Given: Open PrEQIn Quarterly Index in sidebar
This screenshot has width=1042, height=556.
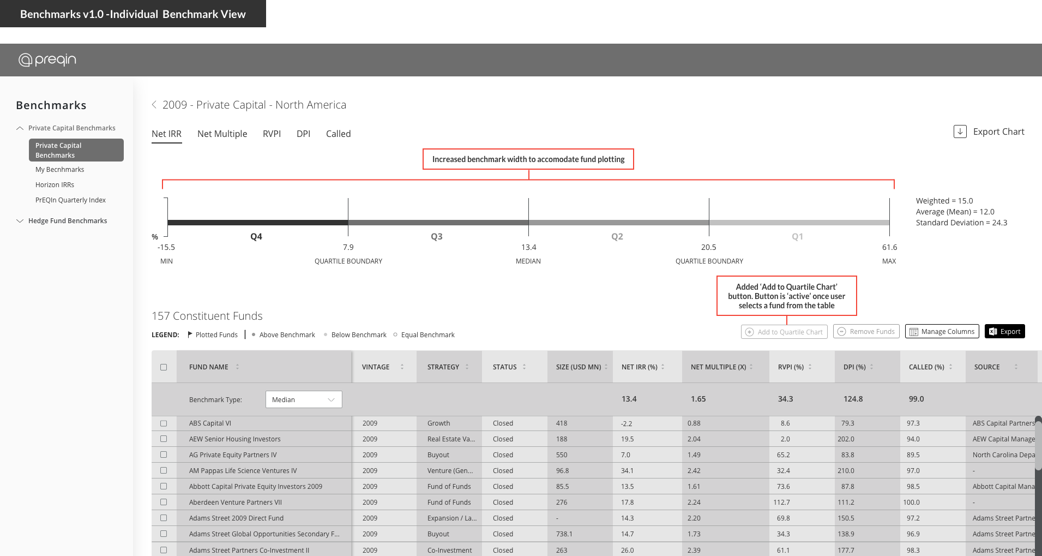Looking at the screenshot, I should pos(70,200).
